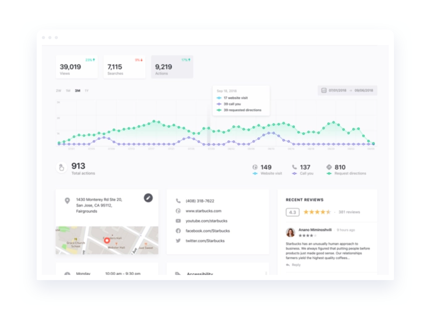Screen dimensions: 430x309
Task: Select the Views card showing 39,019
Action: click(x=77, y=67)
